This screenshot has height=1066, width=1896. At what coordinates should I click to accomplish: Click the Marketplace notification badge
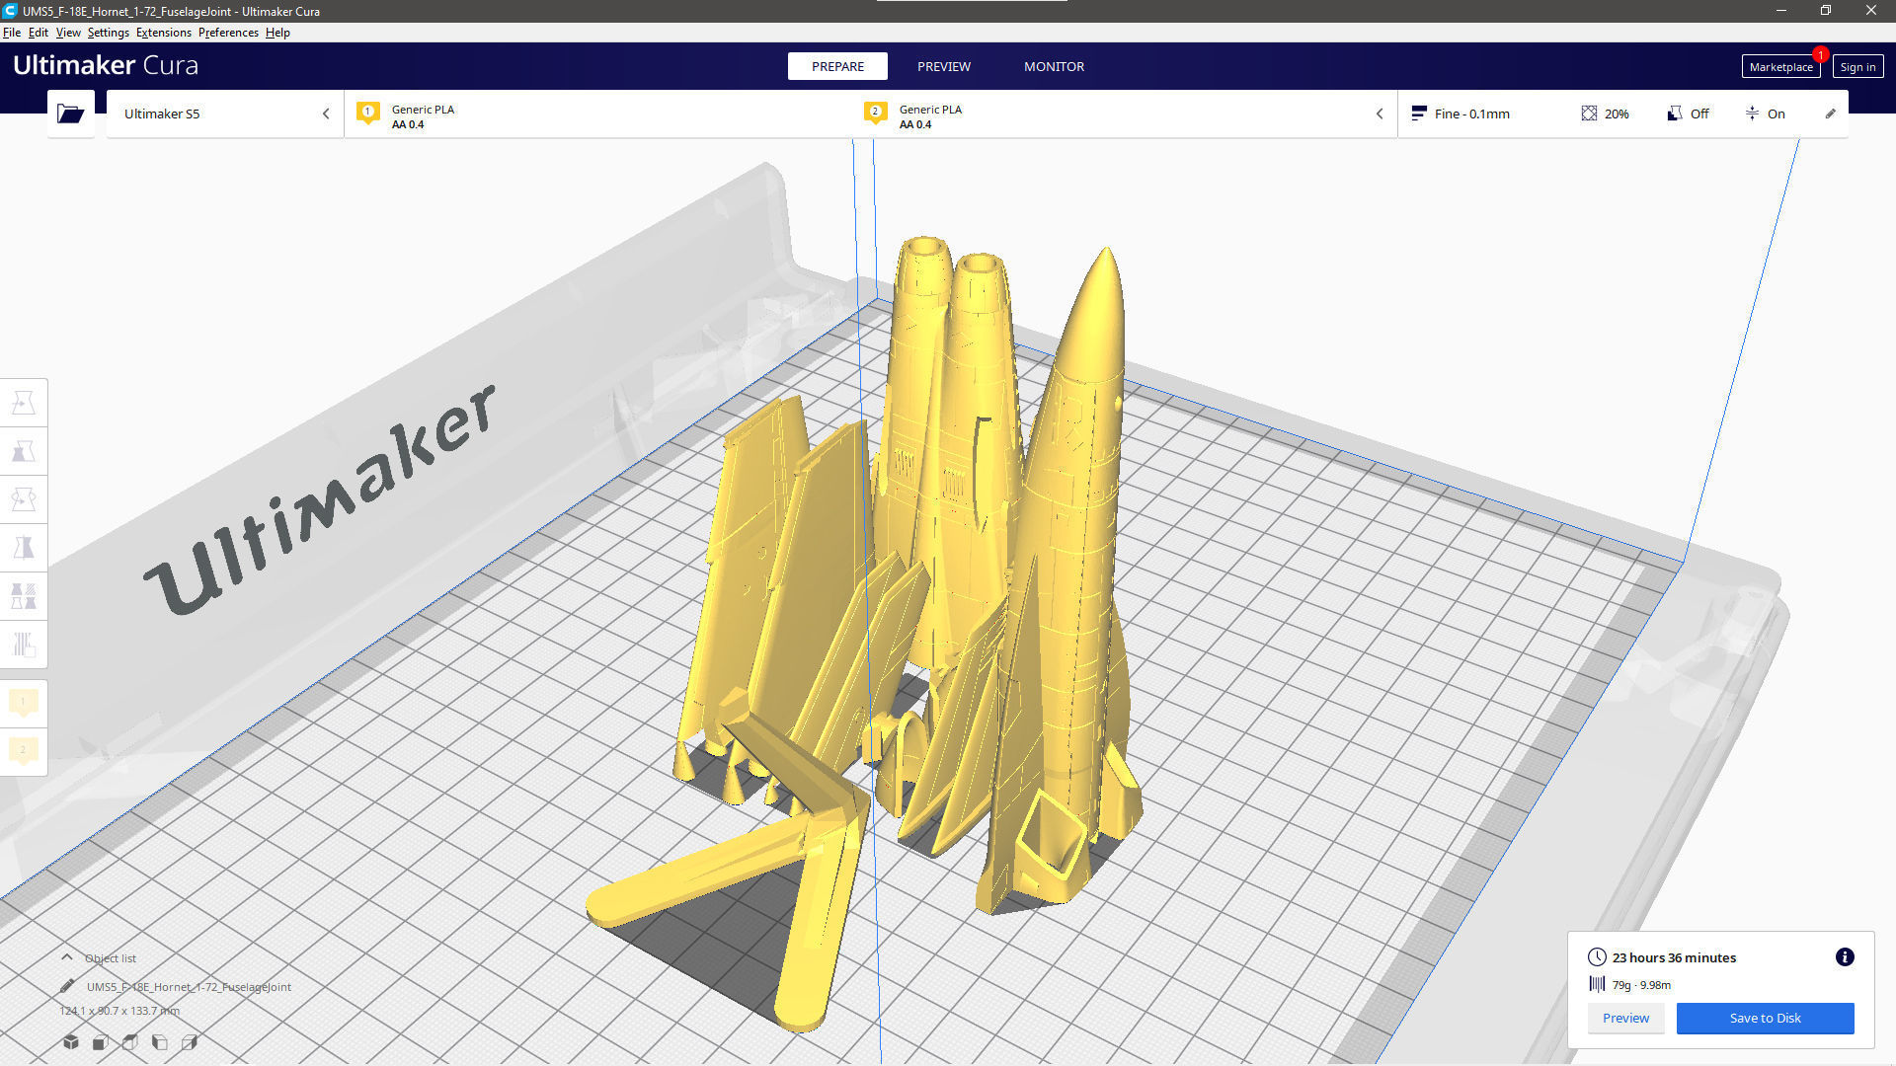(1820, 54)
